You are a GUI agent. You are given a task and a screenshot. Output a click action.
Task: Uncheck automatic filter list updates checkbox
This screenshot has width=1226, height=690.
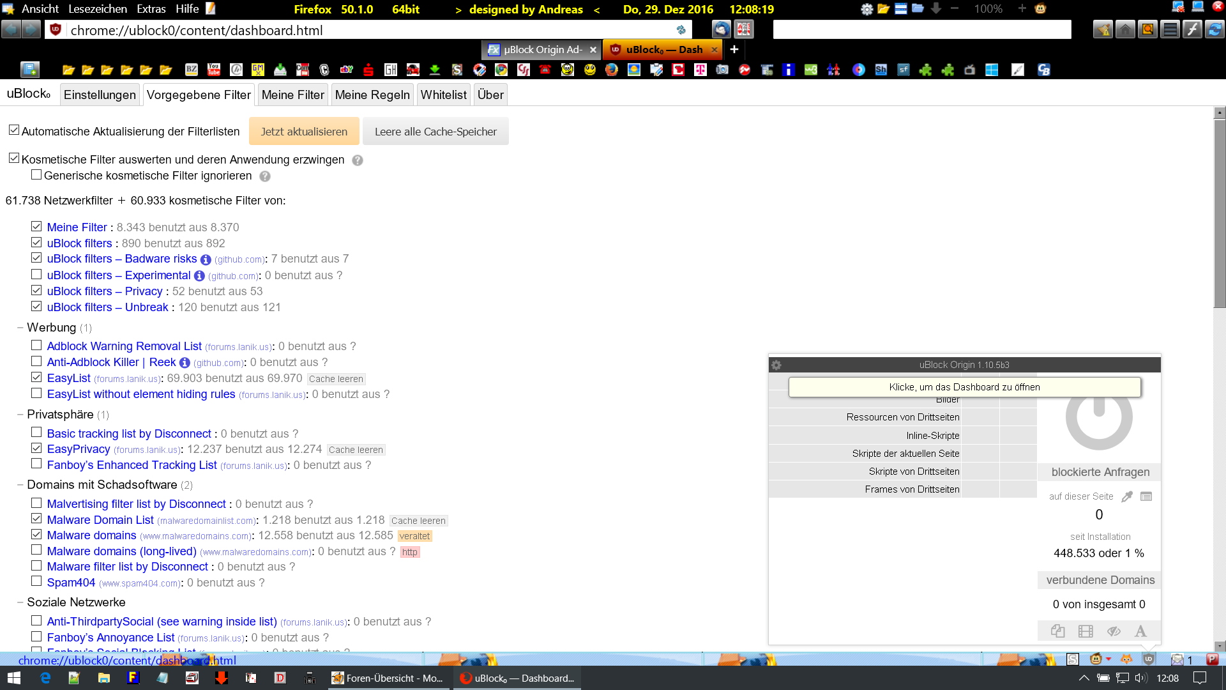[x=14, y=130]
